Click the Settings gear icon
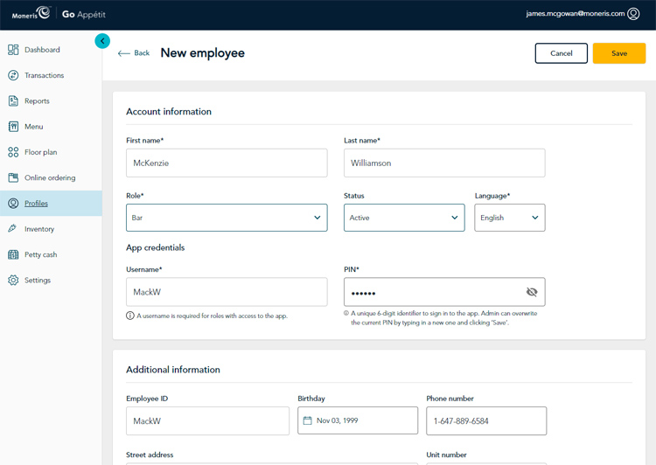Viewport: 656px width, 465px height. click(x=13, y=281)
